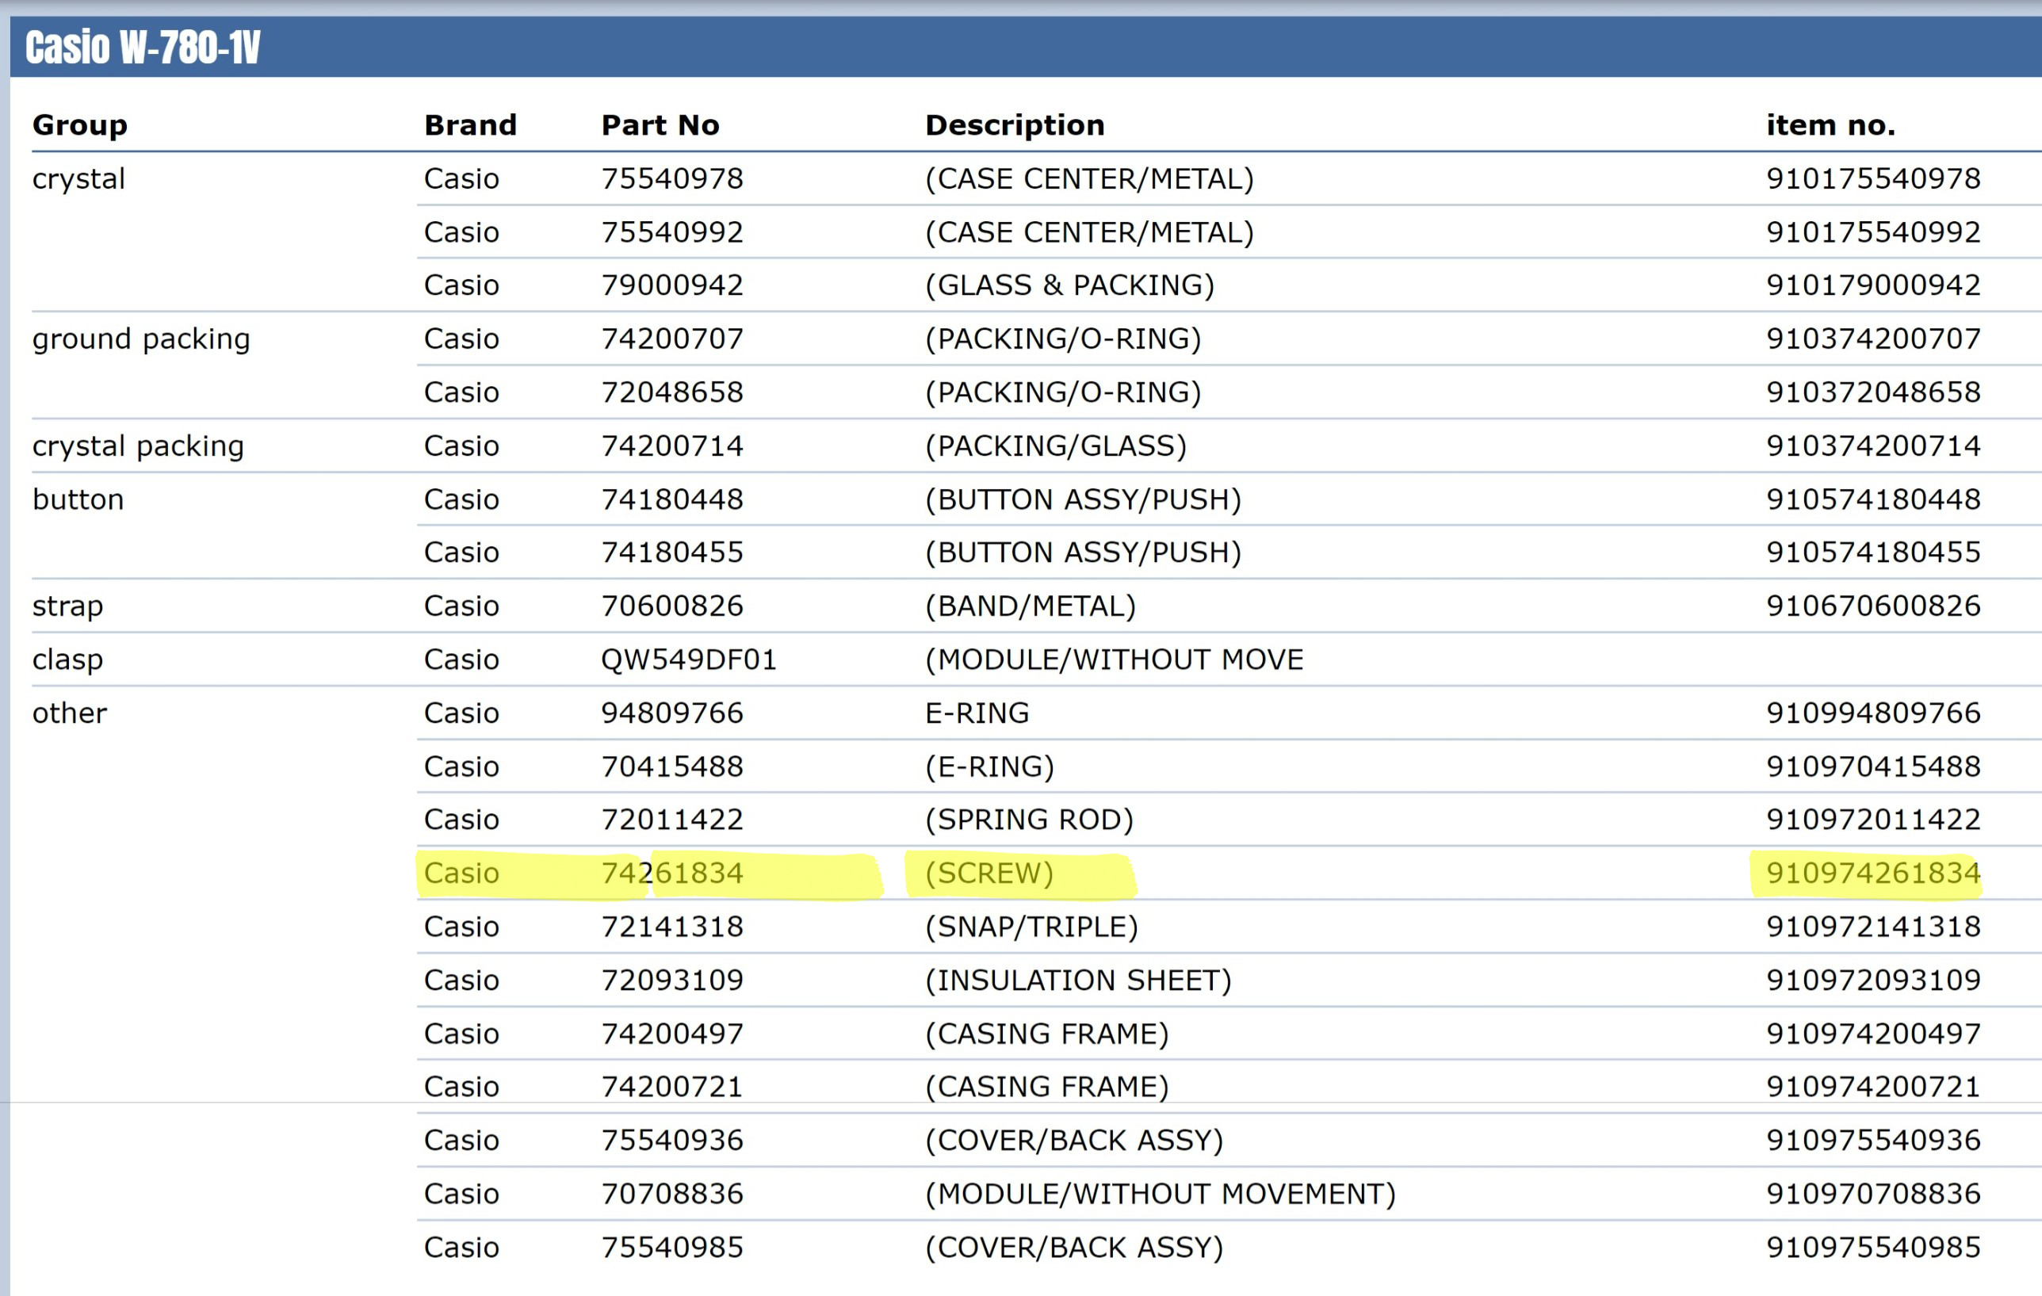
Task: Select the ground packing group label
Action: [x=142, y=340]
